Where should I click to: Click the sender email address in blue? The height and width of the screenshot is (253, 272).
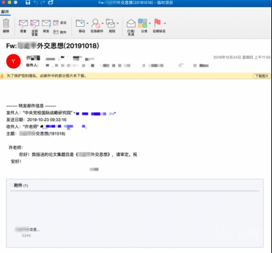(x=95, y=113)
